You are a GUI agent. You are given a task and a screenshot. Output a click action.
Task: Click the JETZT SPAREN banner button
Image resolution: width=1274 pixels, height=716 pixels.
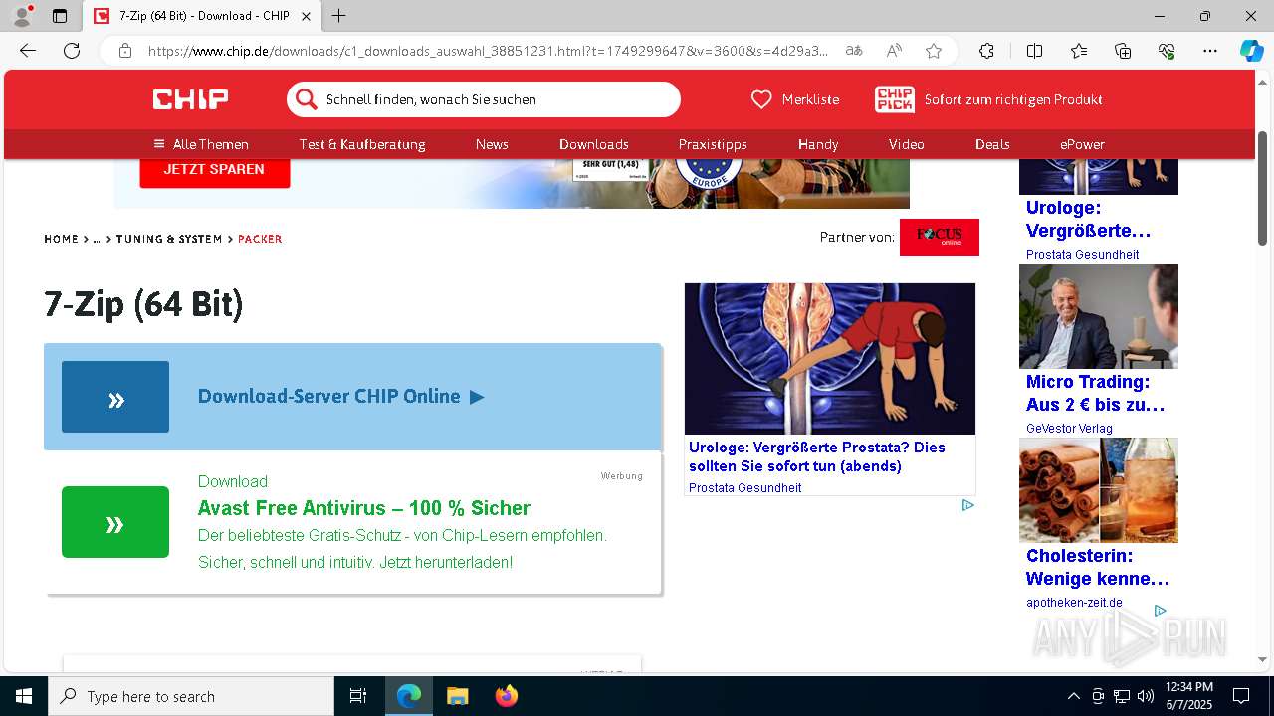(x=214, y=170)
